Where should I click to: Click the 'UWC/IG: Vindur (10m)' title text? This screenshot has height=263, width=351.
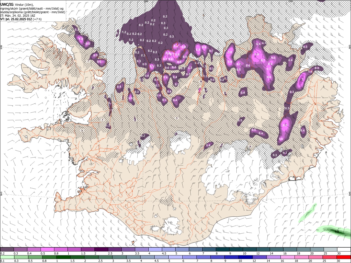click(x=17, y=5)
